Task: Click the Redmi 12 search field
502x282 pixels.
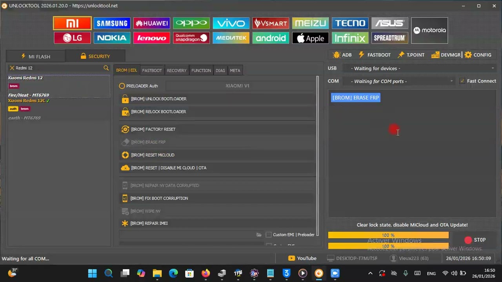Action: point(59,68)
